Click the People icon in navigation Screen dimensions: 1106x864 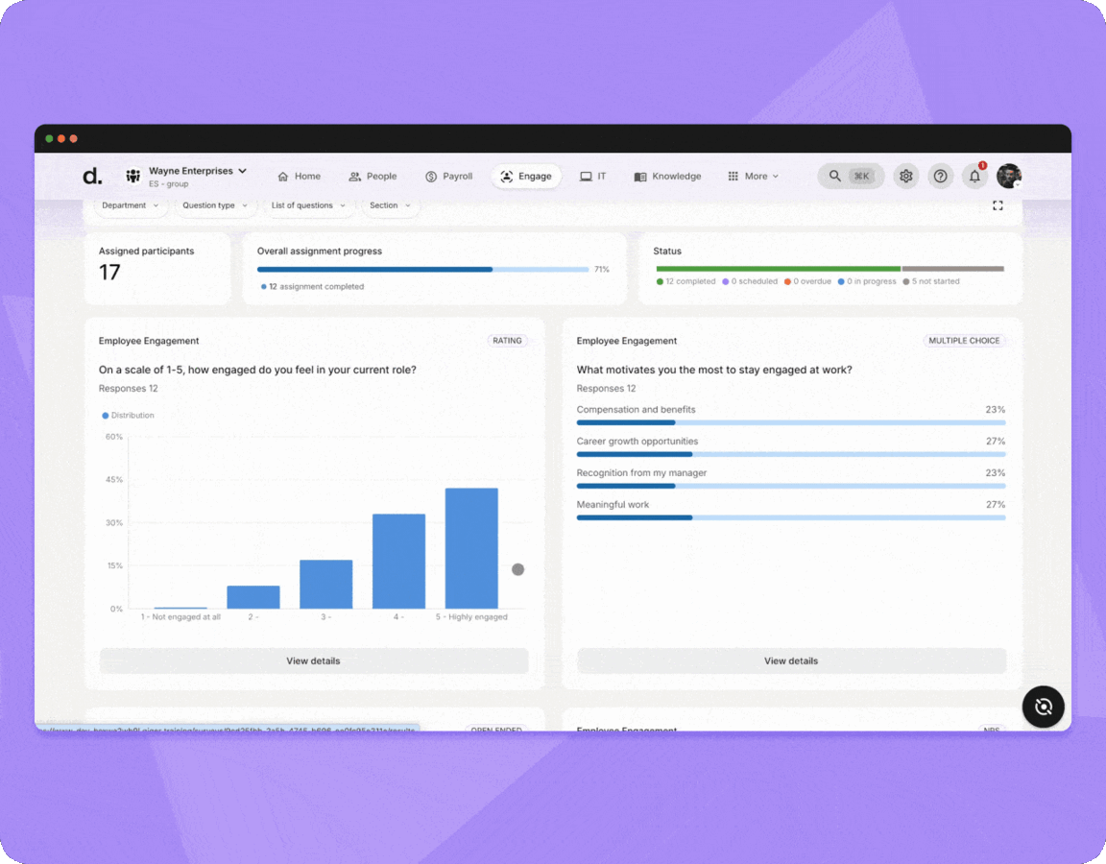355,177
